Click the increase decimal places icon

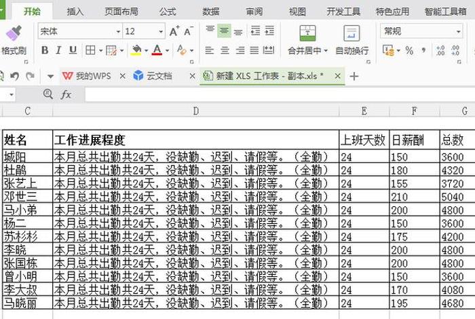point(440,50)
